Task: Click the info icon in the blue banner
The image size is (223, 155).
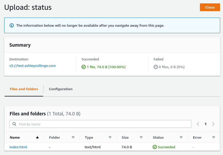Action: coord(12,25)
